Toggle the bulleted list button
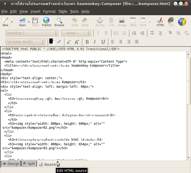 tap(124, 33)
